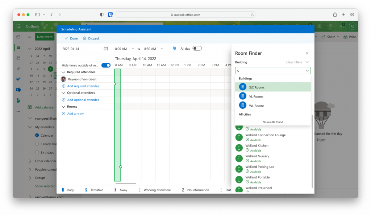
Task: Open the To Do checkmark app
Action: pos(18,79)
